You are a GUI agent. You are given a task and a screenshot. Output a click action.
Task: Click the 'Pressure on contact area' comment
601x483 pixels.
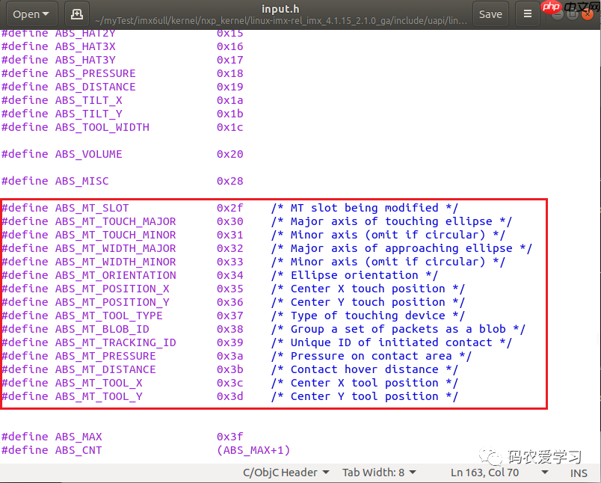tap(371, 356)
